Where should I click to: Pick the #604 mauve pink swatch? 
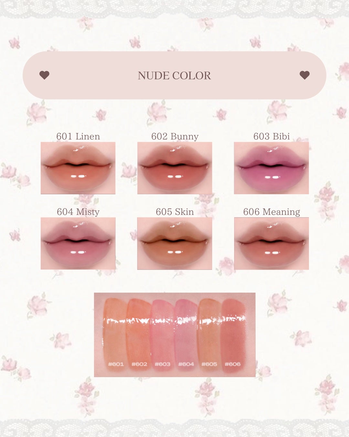coord(186,333)
